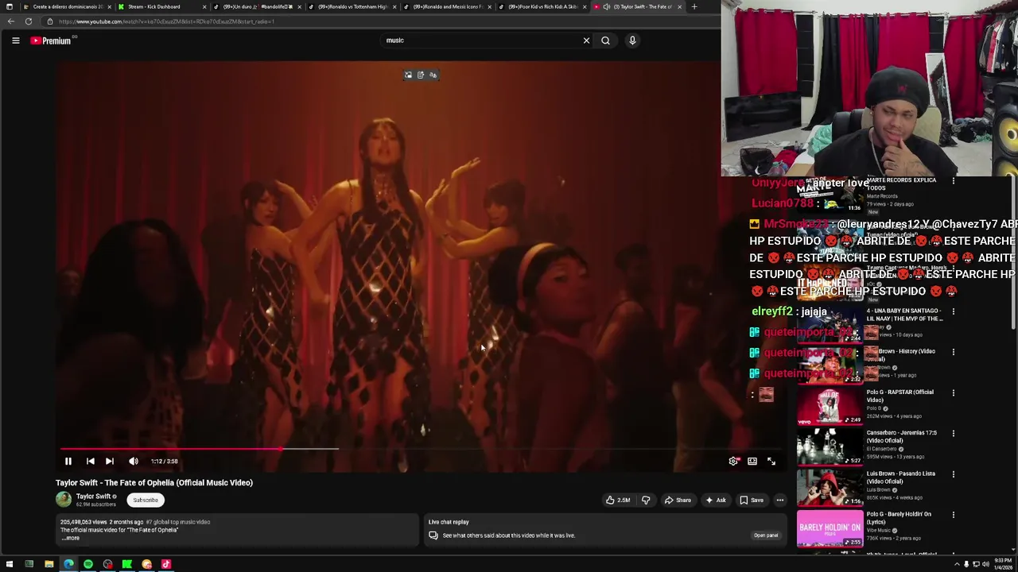Open Windows Start menu
This screenshot has width=1018, height=572.
click(x=9, y=564)
